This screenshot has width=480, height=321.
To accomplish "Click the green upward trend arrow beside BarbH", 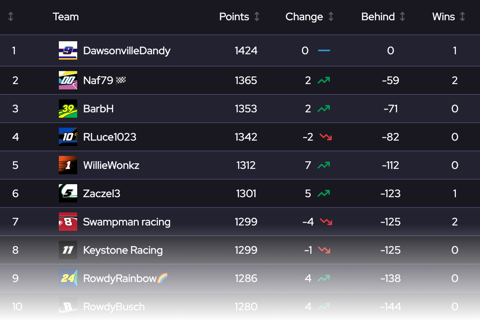I will (x=323, y=109).
